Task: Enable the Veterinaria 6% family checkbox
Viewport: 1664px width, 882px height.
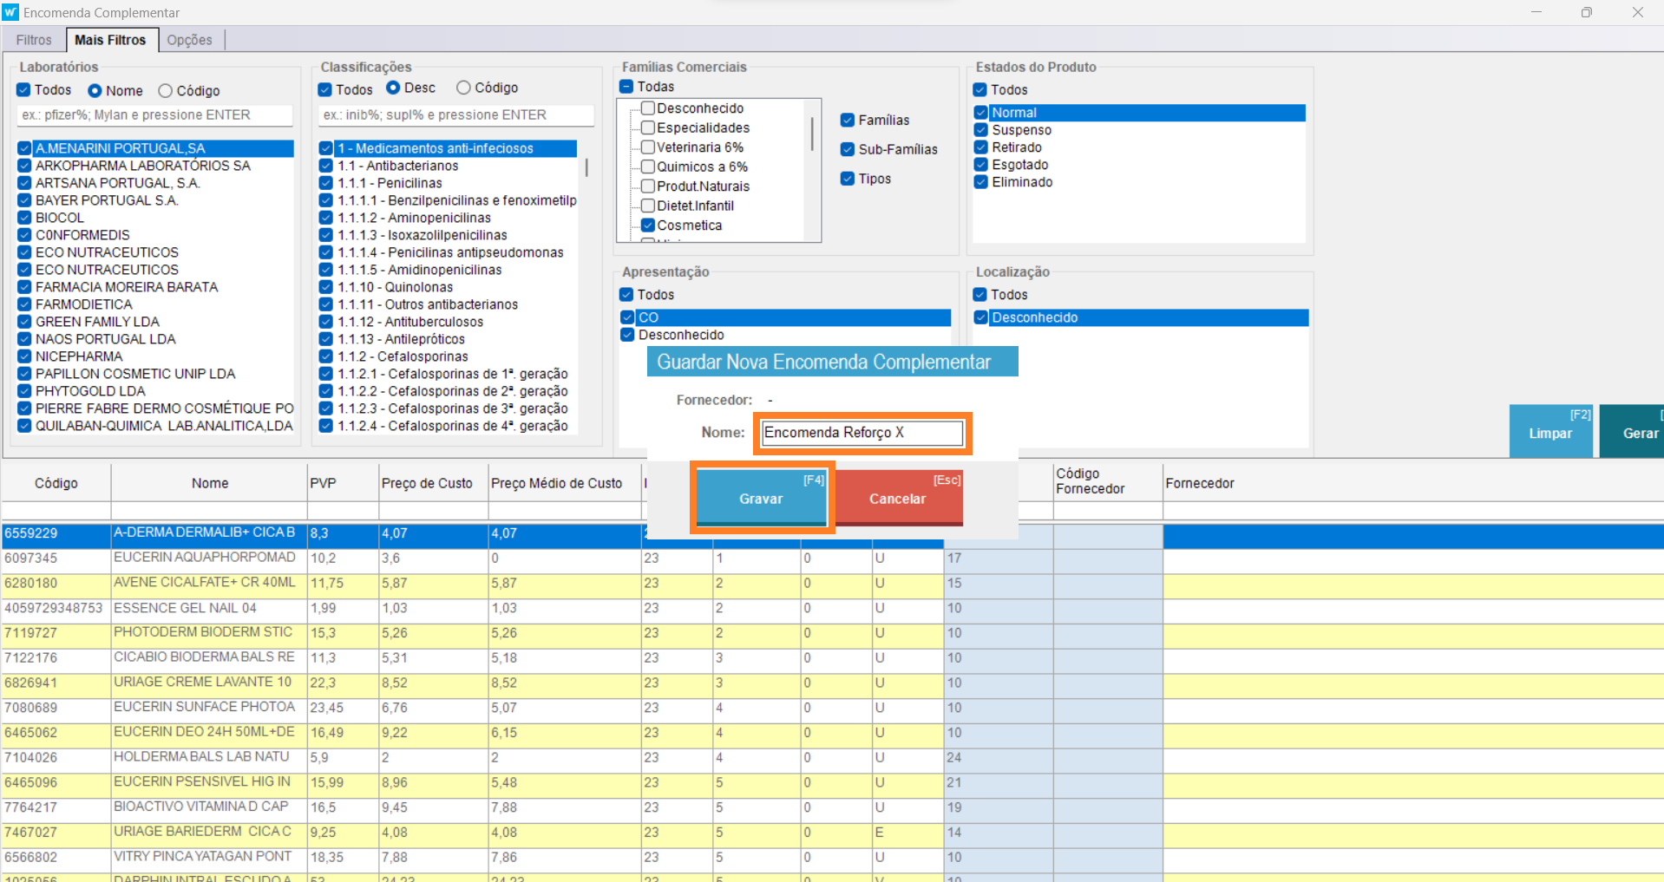Action: (x=648, y=147)
